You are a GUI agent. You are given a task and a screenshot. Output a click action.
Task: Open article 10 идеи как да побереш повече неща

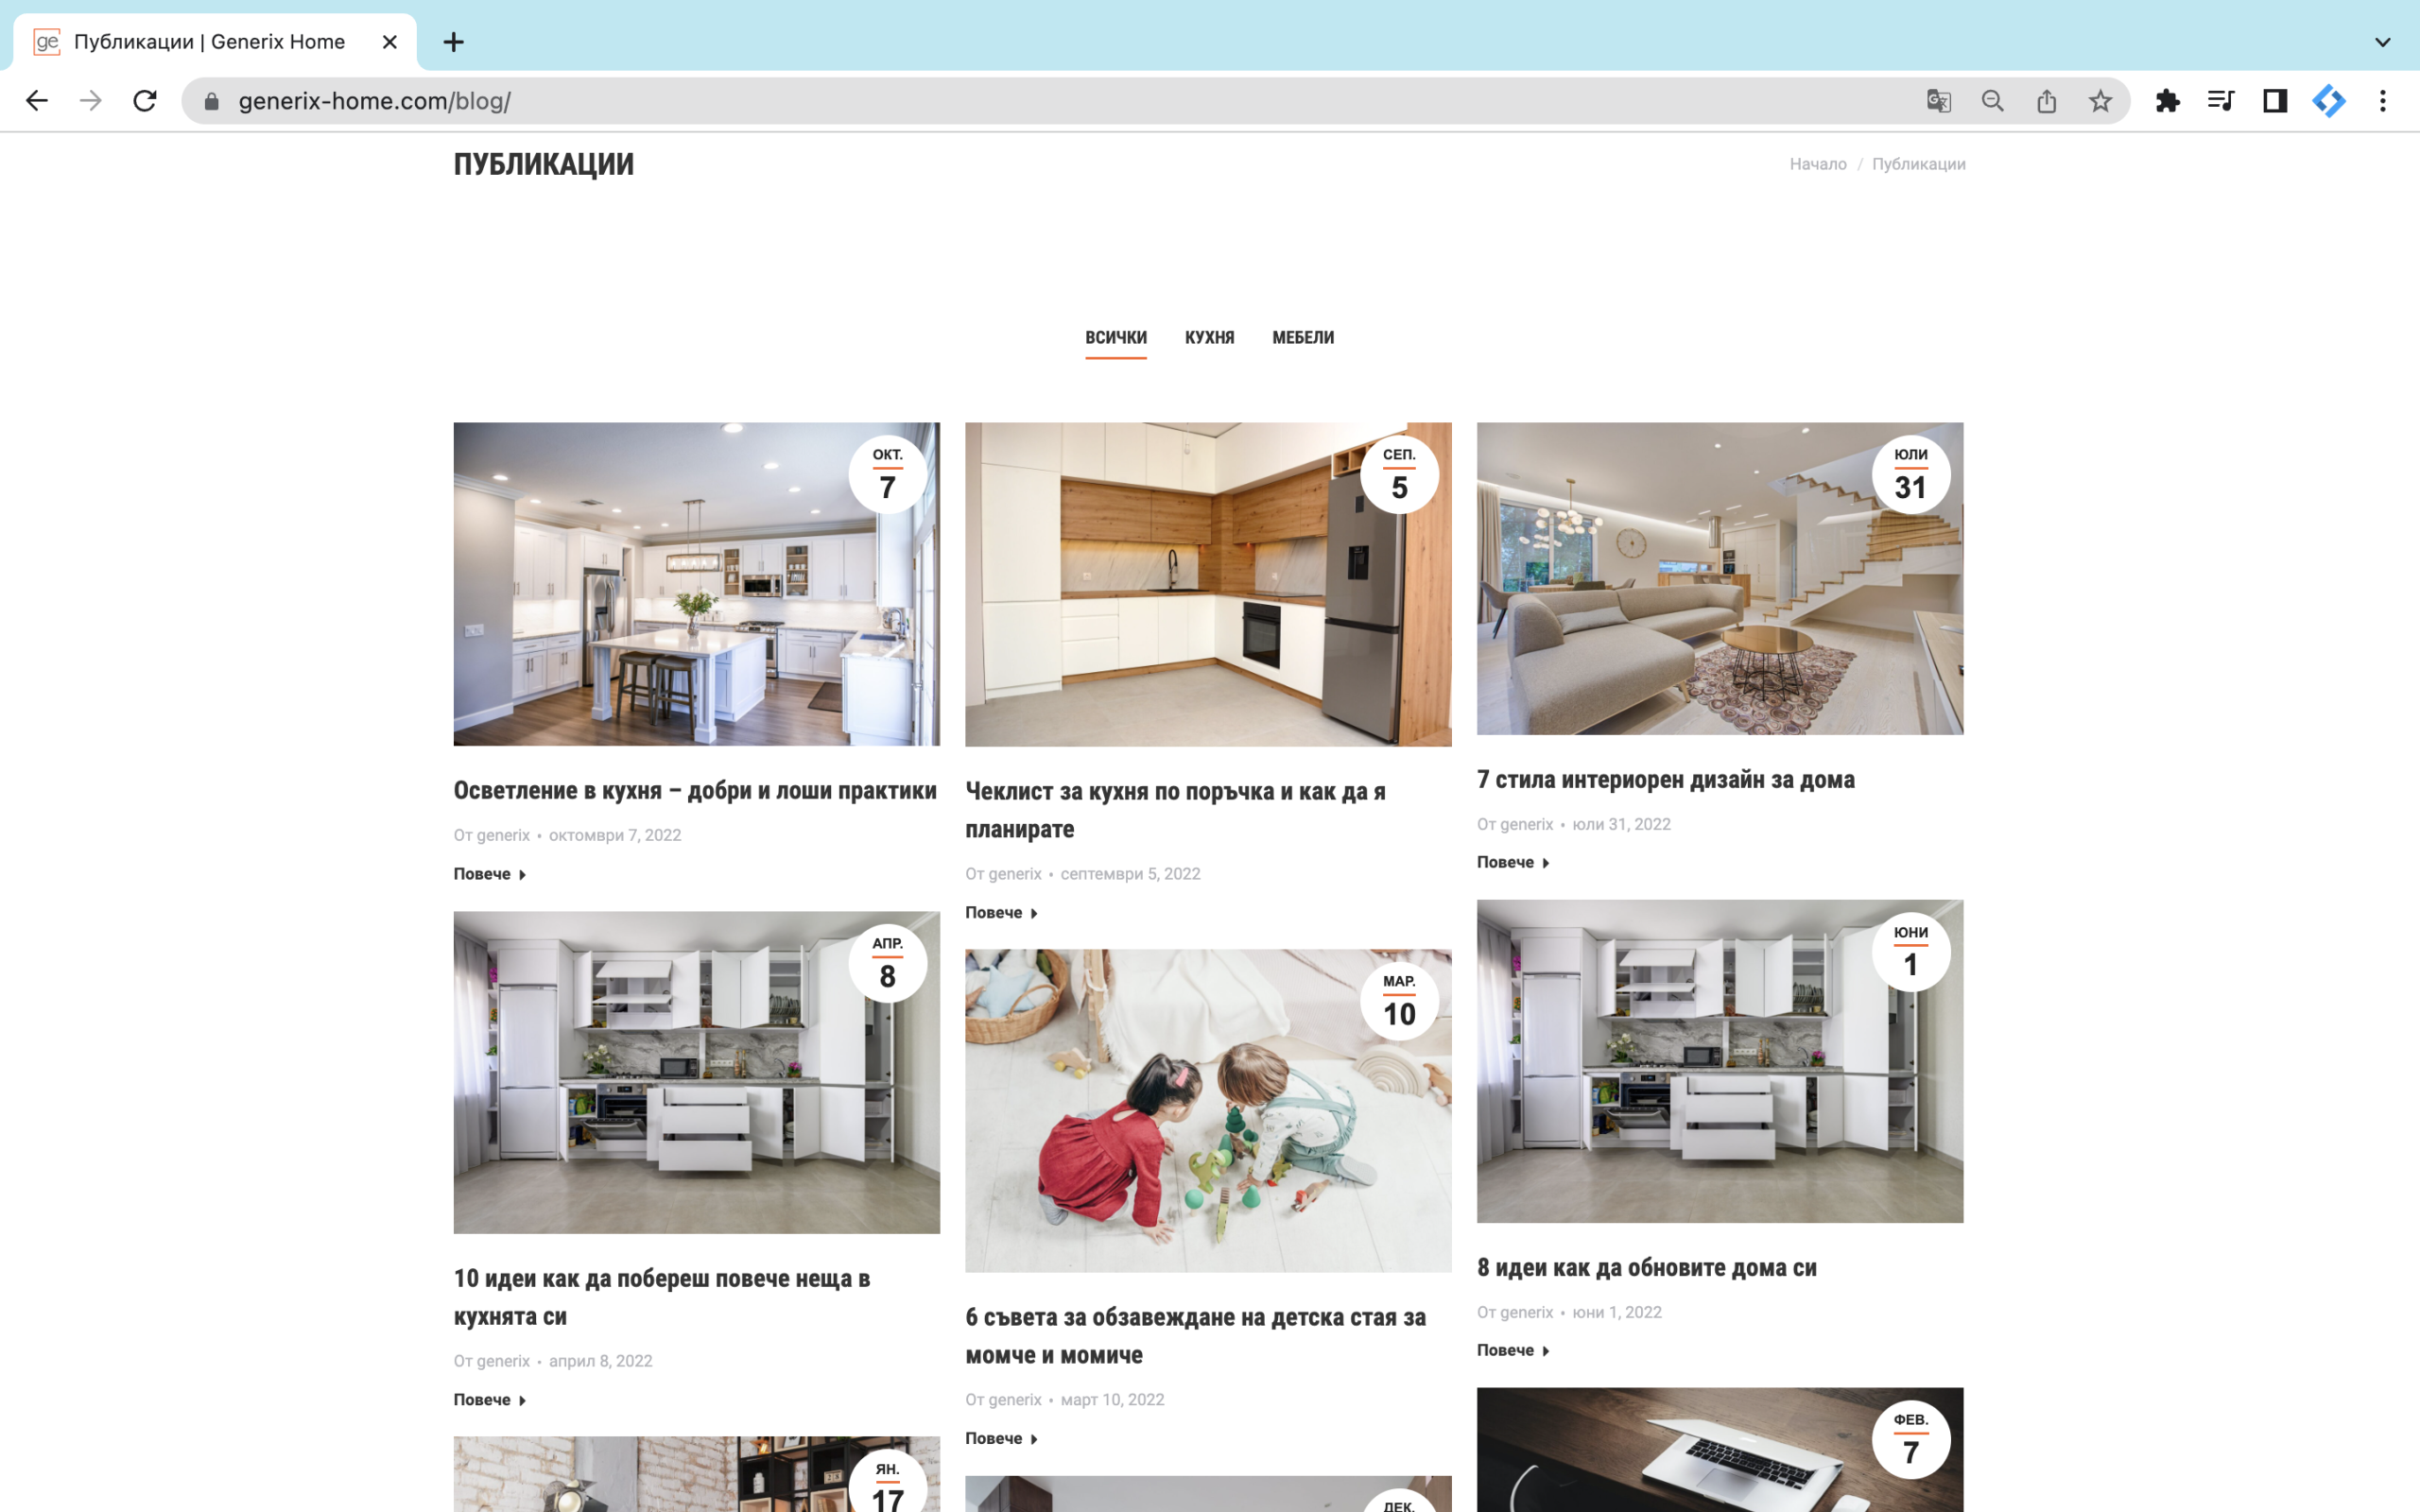[x=662, y=1297]
